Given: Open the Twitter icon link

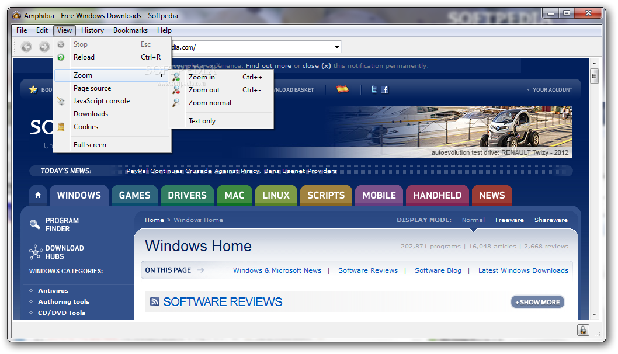Looking at the screenshot, I should pos(374,89).
